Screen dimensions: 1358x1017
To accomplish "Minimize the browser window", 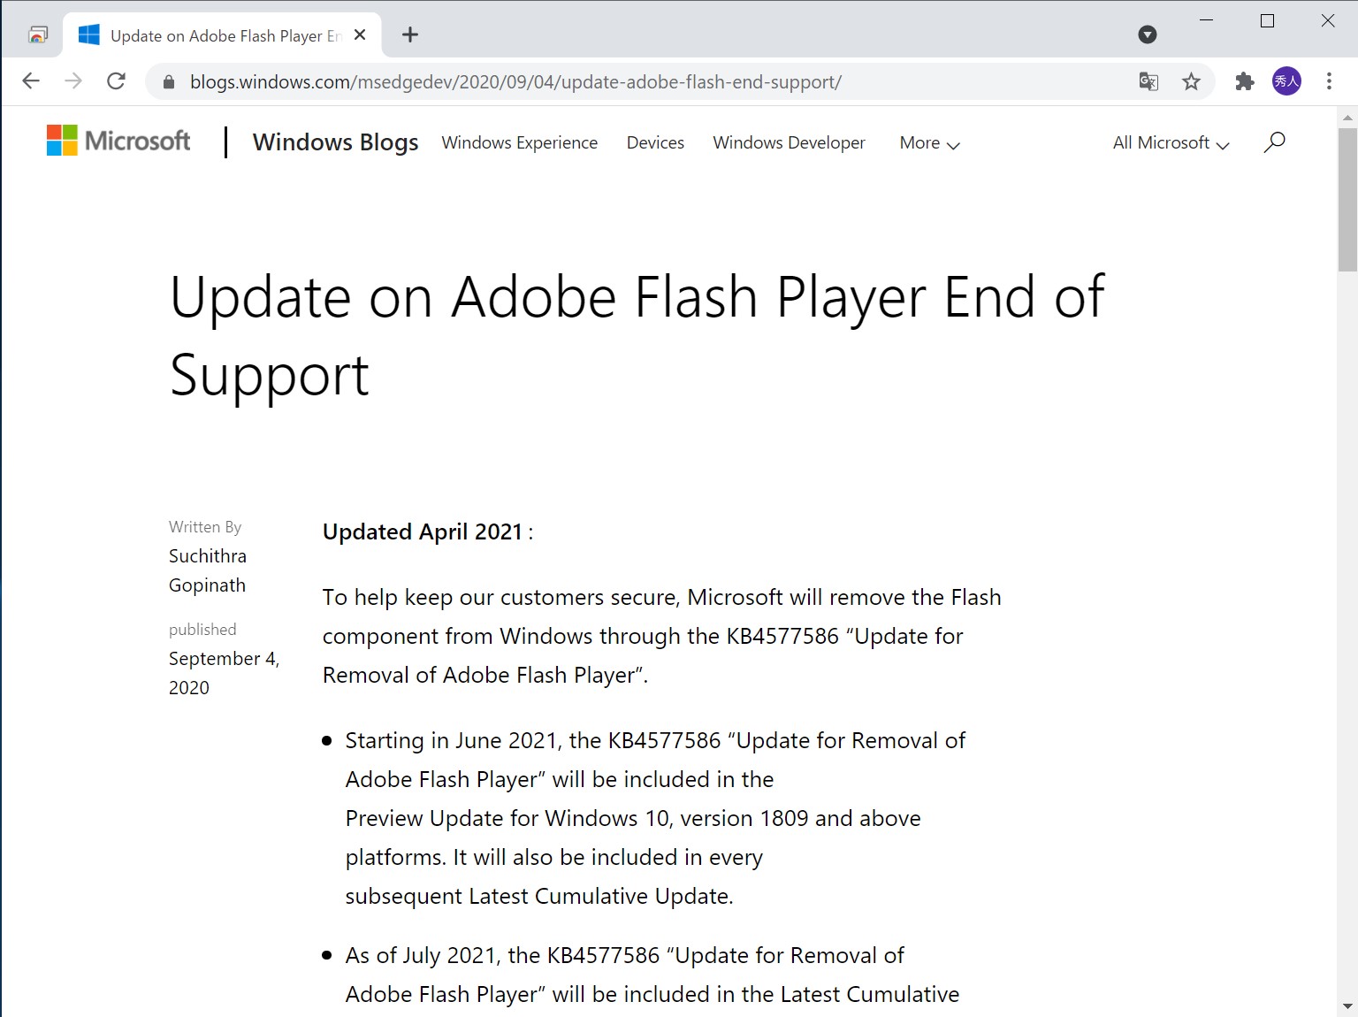I will (1207, 20).
